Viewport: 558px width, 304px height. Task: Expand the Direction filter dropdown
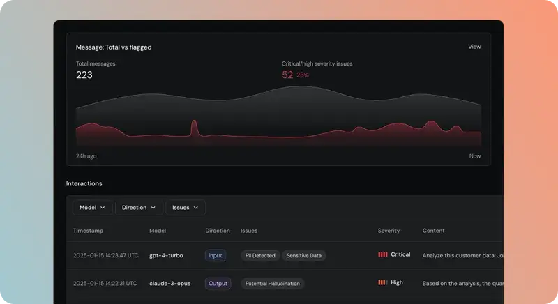pos(139,208)
